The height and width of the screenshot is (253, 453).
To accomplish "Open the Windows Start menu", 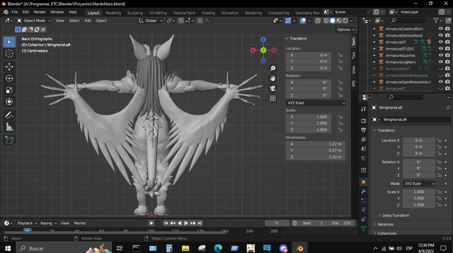I will pos(8,248).
